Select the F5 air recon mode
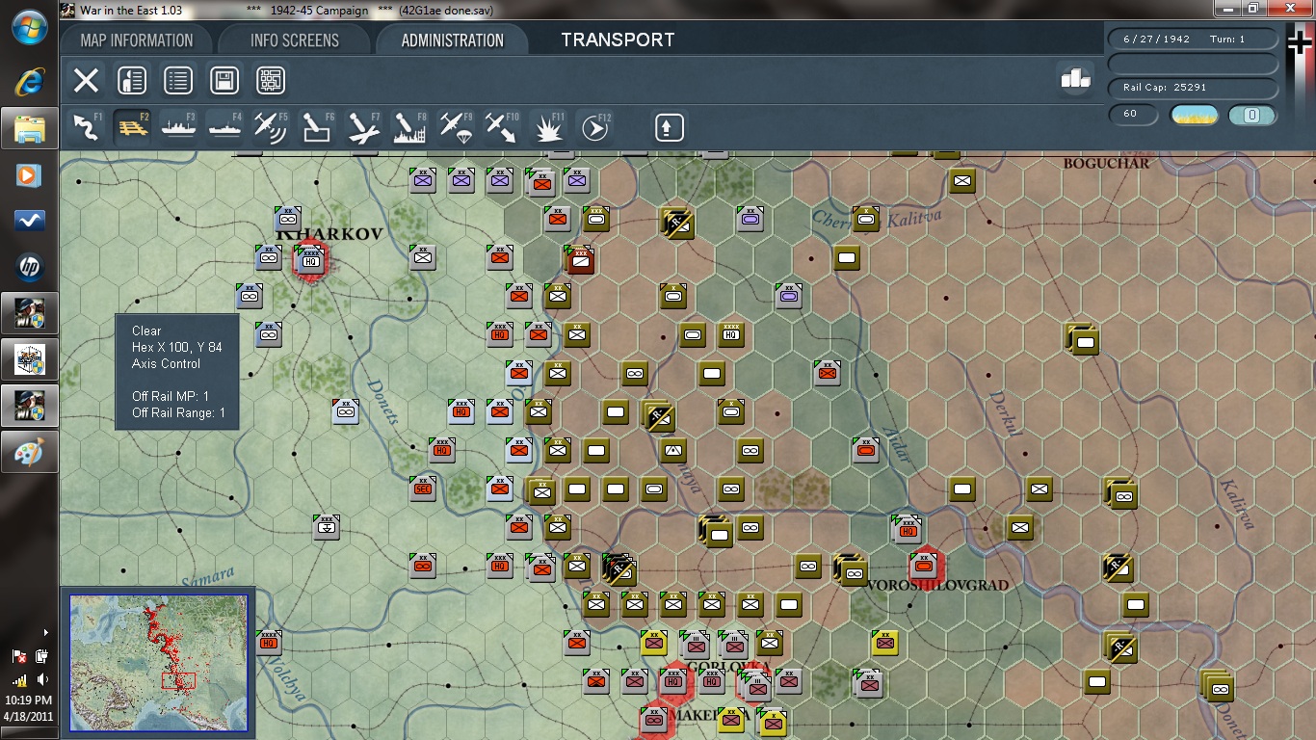The height and width of the screenshot is (740, 1316). (271, 126)
